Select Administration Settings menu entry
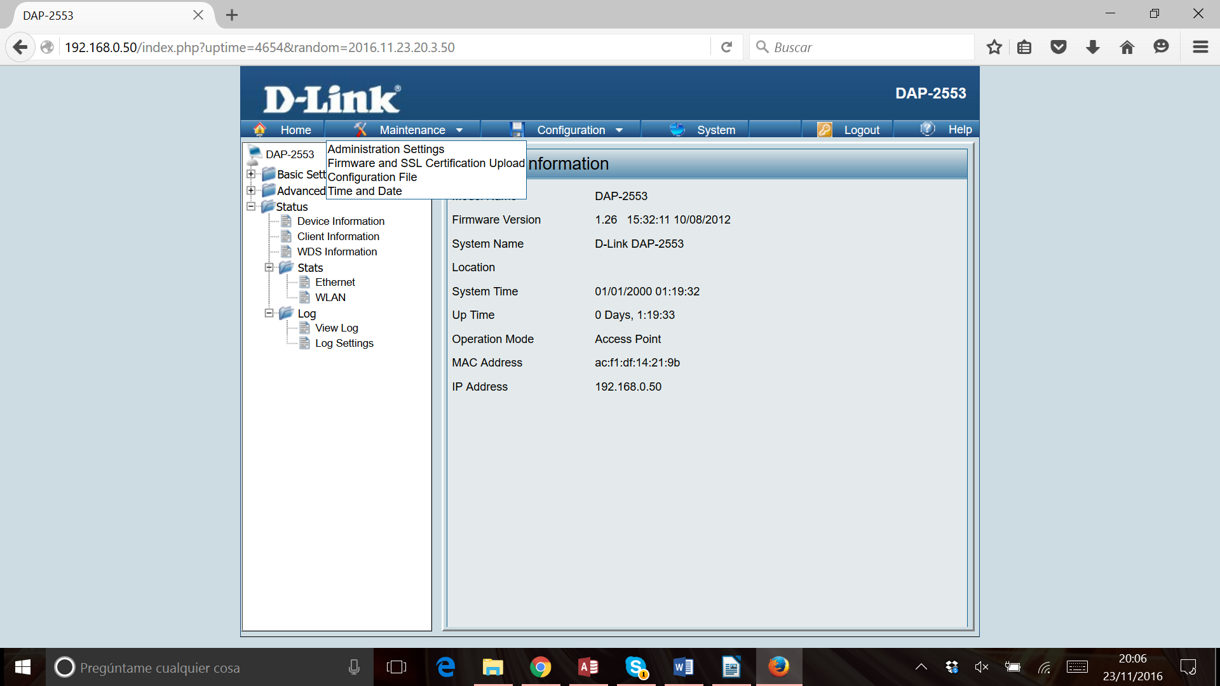Screen dimensions: 1220x686 (386, 149)
